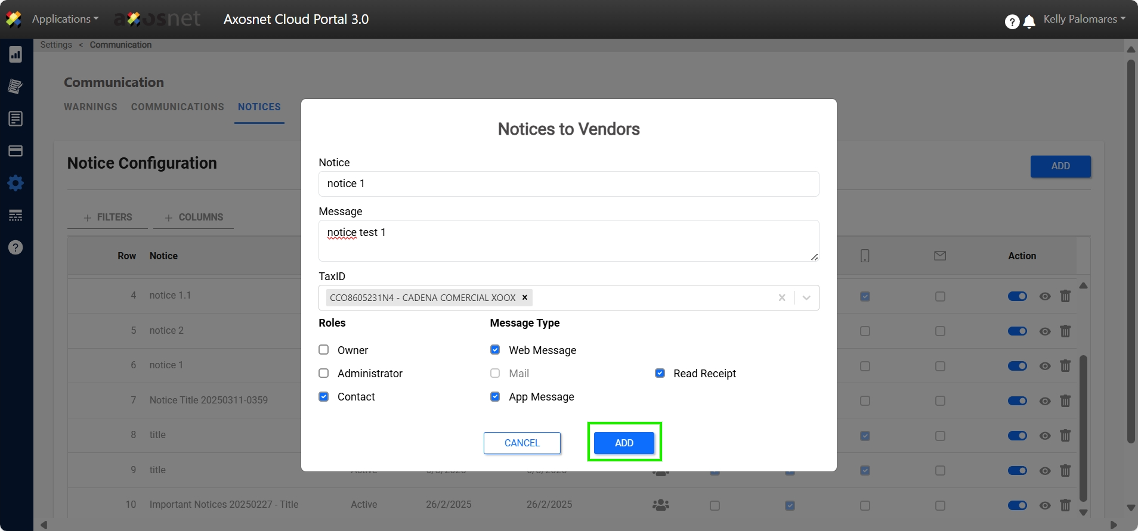Delete the notice 1.1 row with trash icon

click(1065, 296)
